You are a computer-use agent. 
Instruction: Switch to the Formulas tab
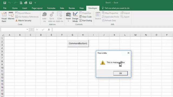(51, 8)
